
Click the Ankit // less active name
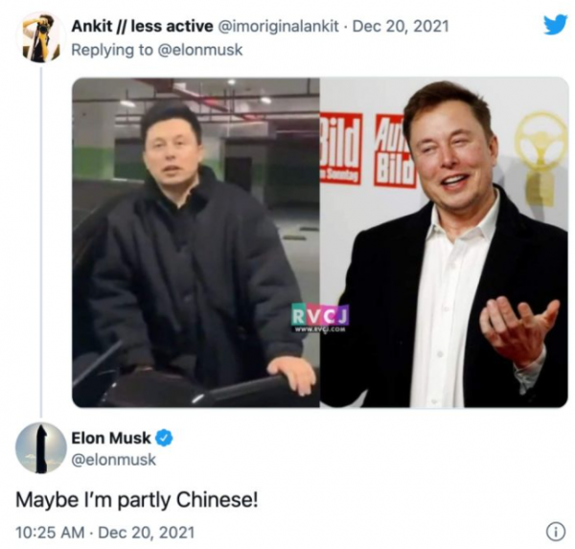tap(142, 26)
